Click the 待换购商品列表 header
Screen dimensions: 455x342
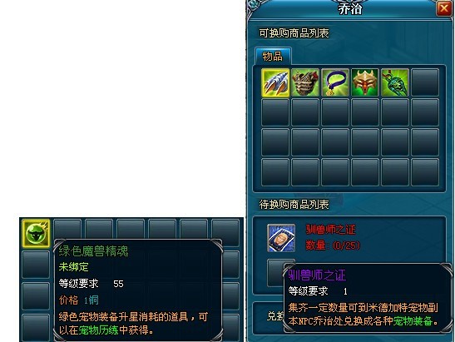[x=294, y=205]
